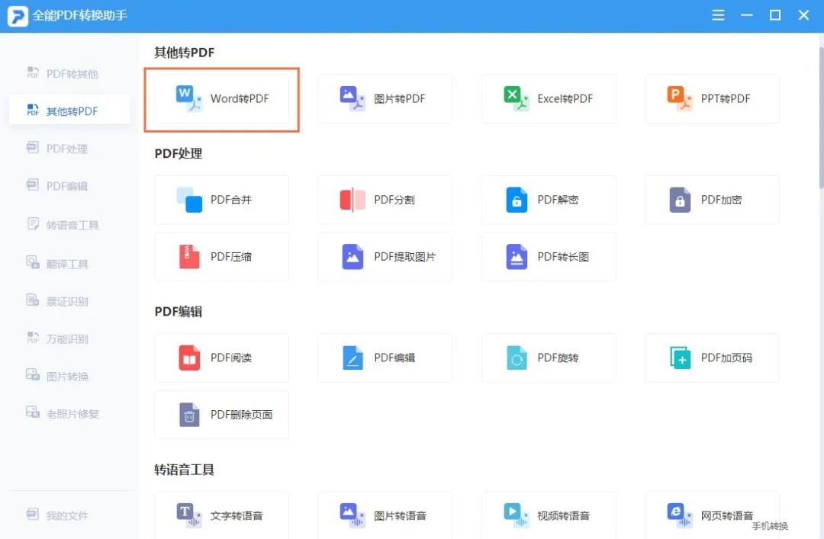Click the 图片转PDF label text

click(400, 99)
